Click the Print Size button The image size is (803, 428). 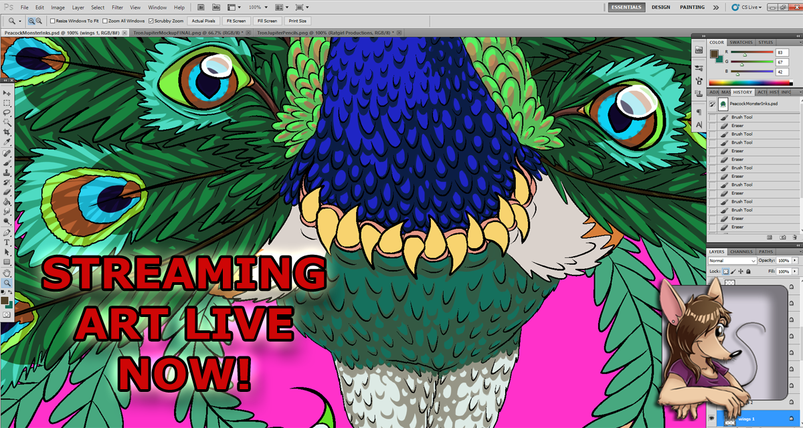(x=298, y=21)
